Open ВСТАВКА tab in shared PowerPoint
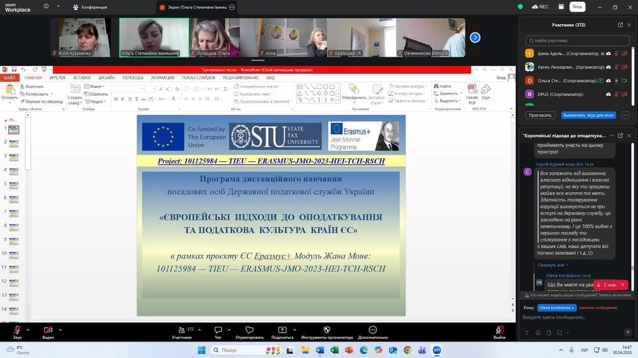 pyautogui.click(x=82, y=78)
